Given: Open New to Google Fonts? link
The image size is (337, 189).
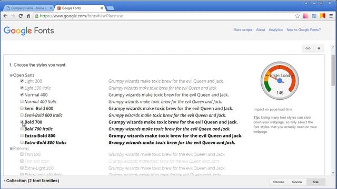Looking at the screenshot, I should click(x=303, y=30).
